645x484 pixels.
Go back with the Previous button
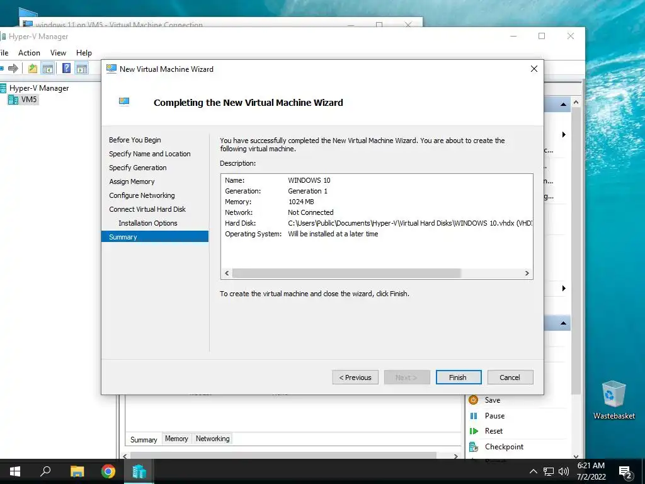355,377
